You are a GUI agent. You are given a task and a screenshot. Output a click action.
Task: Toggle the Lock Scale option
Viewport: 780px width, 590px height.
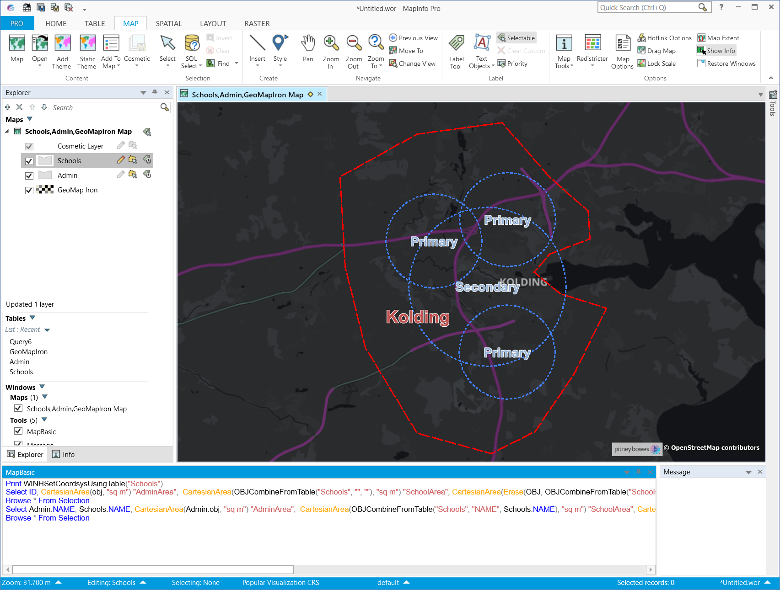(x=656, y=64)
